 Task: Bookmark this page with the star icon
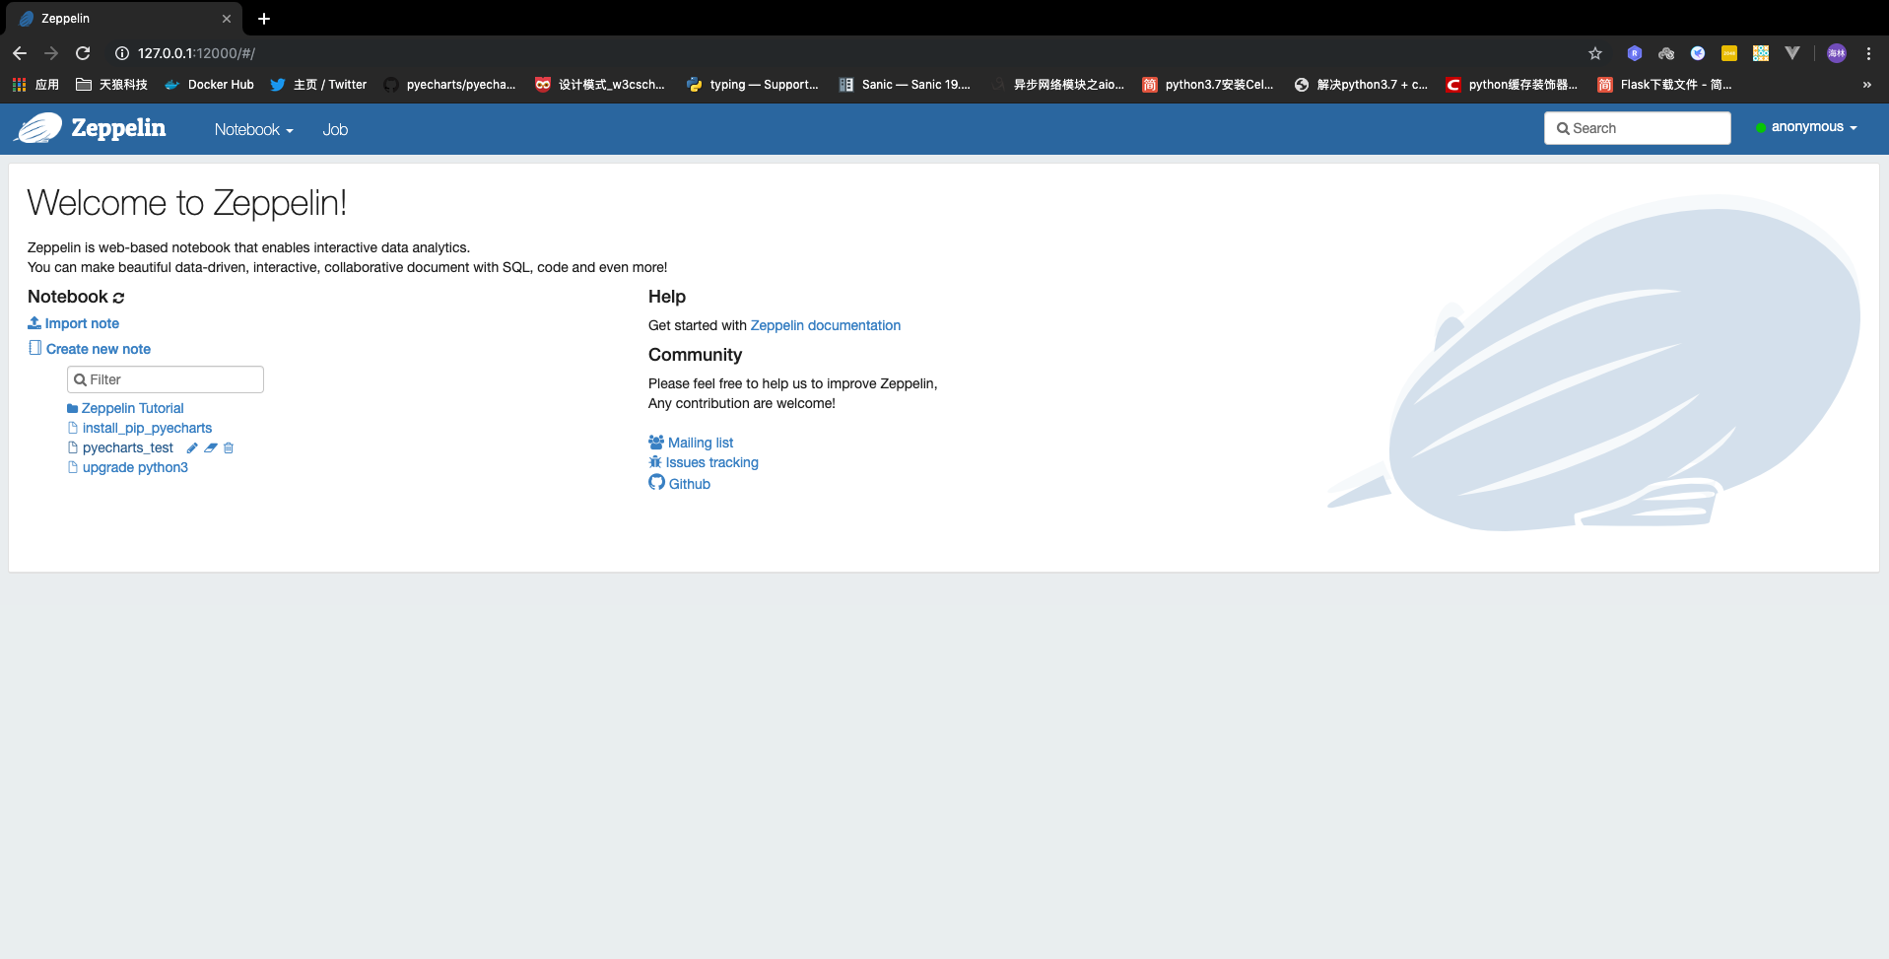click(x=1595, y=53)
